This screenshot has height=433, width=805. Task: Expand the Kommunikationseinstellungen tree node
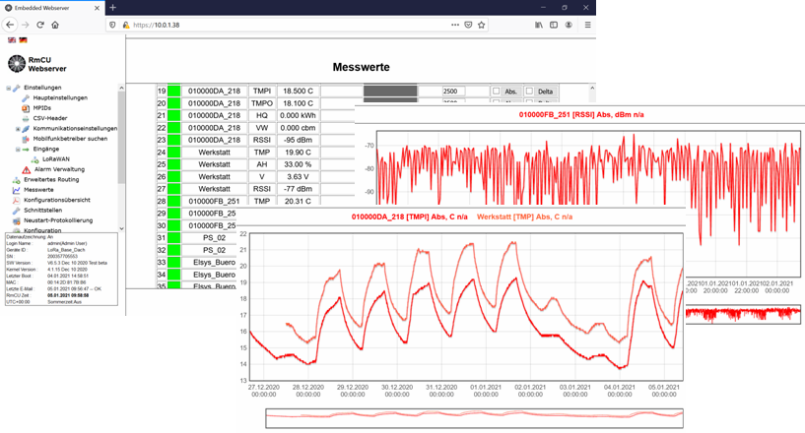point(18,129)
